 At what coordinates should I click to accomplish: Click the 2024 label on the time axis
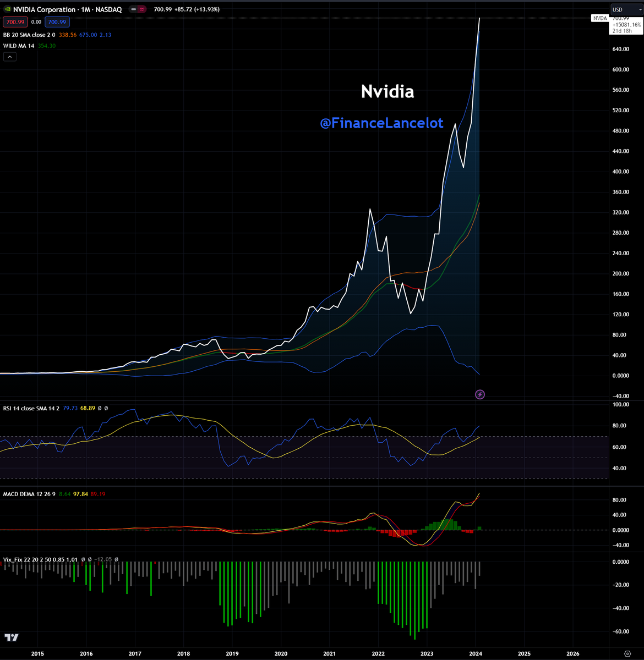[476, 653]
